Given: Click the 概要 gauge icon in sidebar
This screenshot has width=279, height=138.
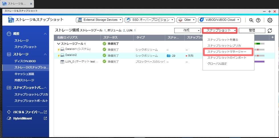Looking at the screenshot, I should (x=9, y=34).
